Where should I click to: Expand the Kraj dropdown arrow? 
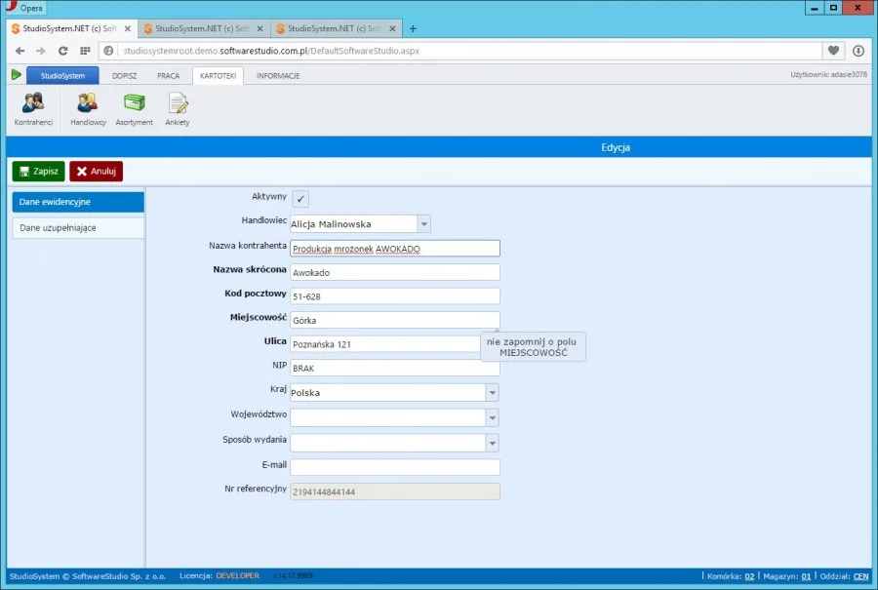click(x=493, y=392)
